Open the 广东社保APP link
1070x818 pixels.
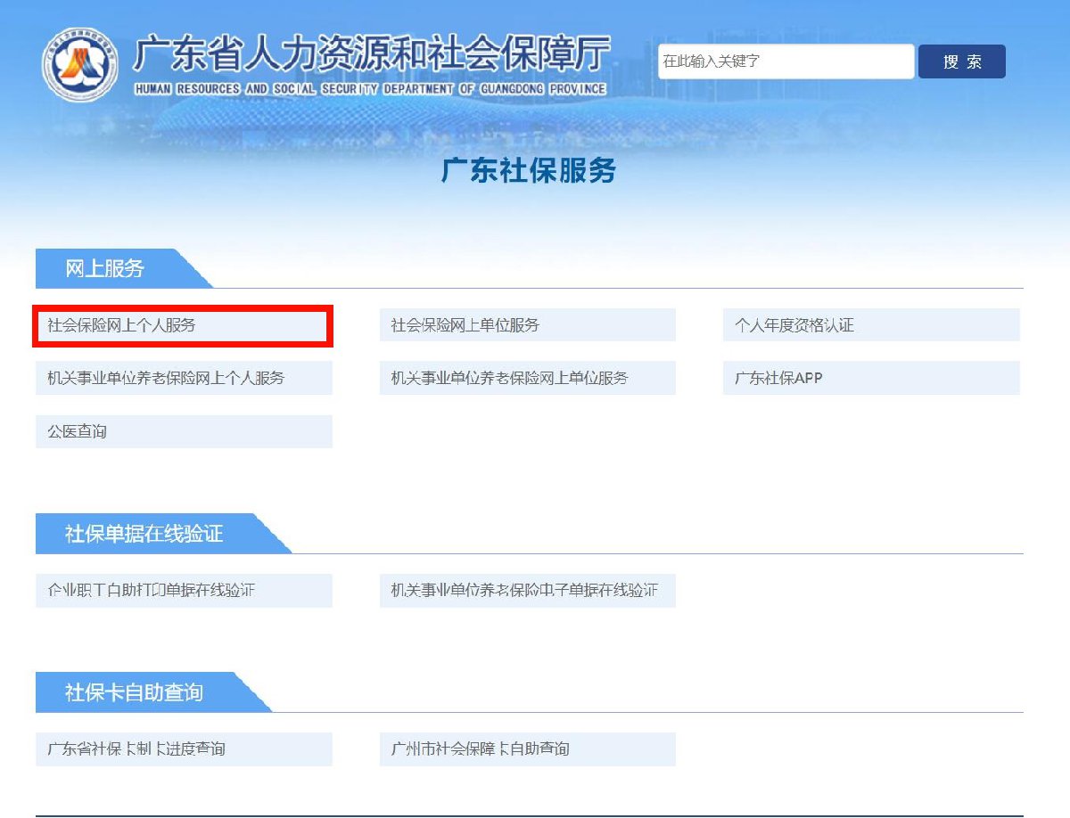[x=870, y=378]
